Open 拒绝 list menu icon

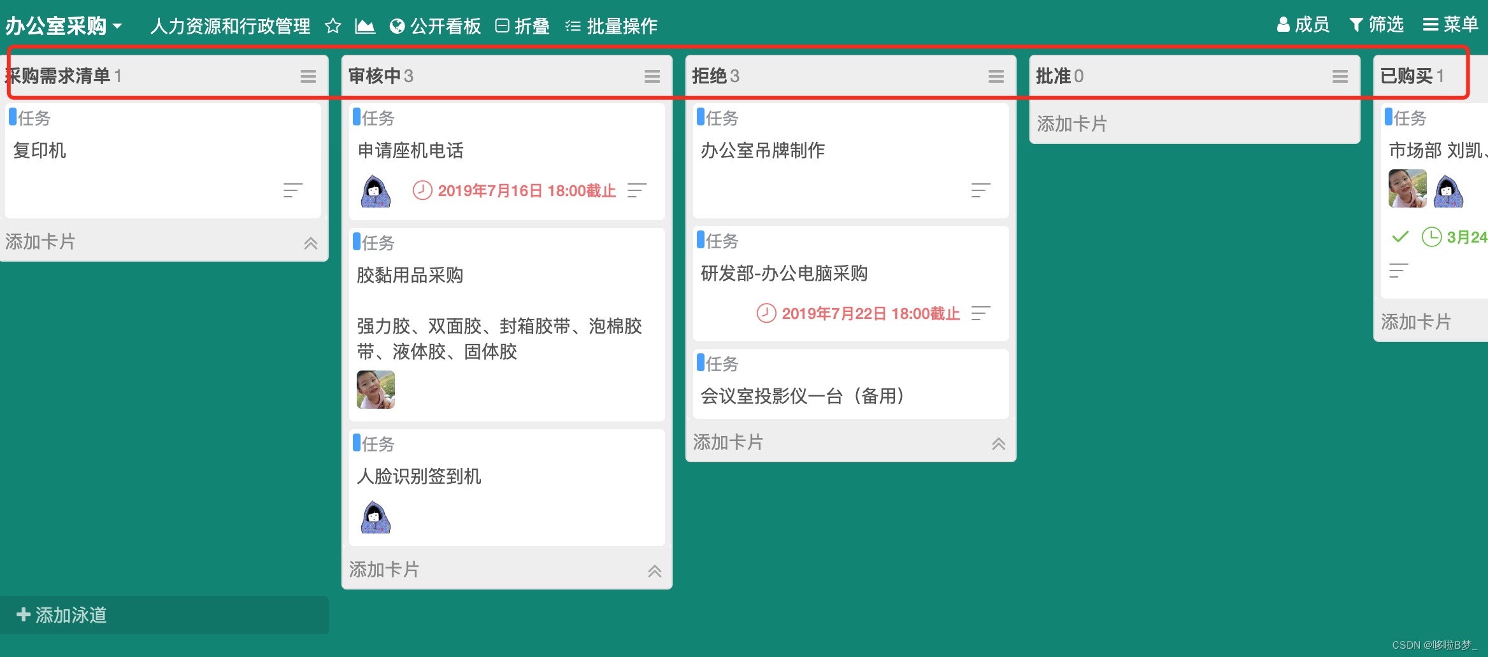coord(996,76)
